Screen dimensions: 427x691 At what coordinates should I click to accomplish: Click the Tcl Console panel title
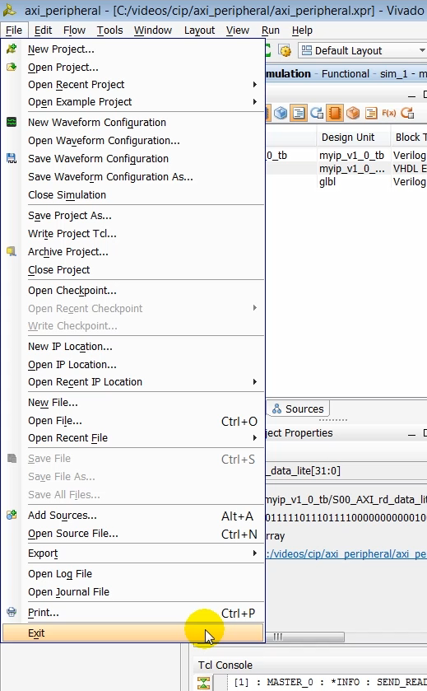coord(225,665)
